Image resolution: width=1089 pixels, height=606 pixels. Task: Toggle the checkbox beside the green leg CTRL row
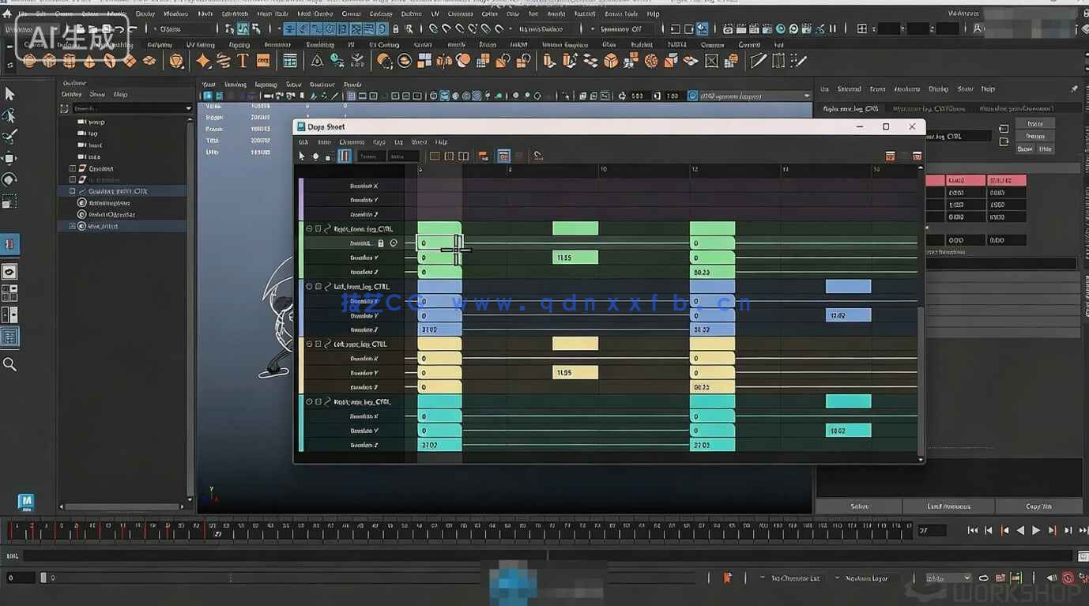(318, 229)
